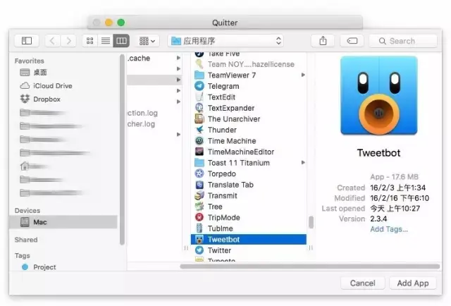The height and width of the screenshot is (306, 451).
Task: Click the TripMode app icon
Action: (199, 217)
